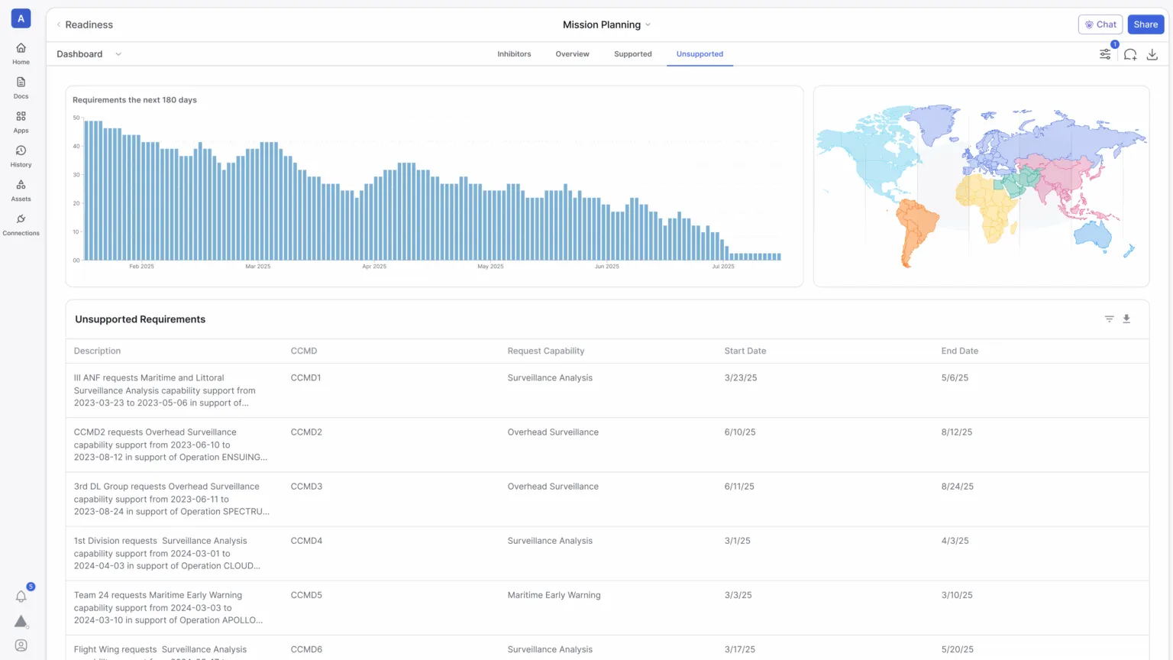Screen dimensions: 1173x660
Task: Download the Unsupported Requirements table
Action: [1126, 319]
